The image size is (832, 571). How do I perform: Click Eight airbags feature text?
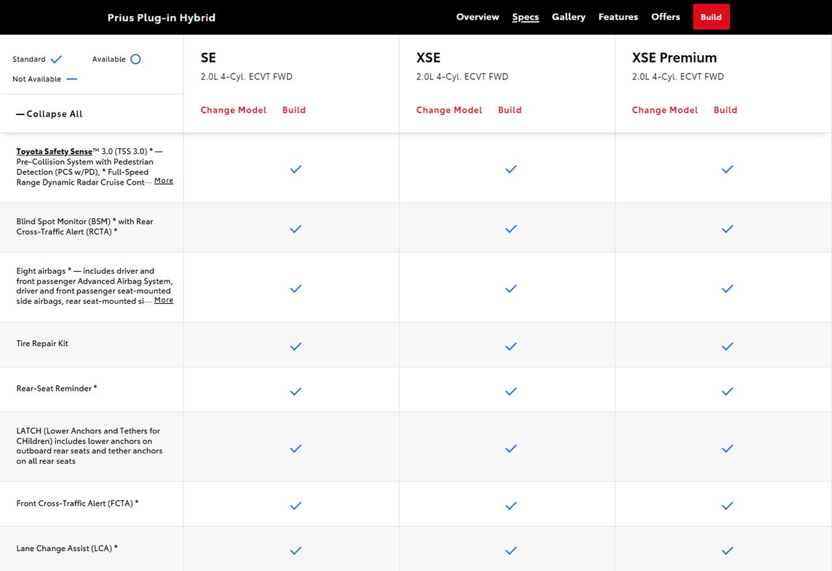(94, 286)
